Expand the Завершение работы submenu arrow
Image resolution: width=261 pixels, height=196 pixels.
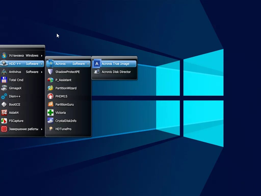pos(42,129)
